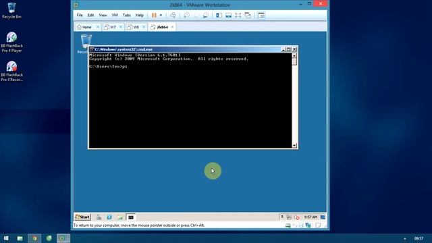Minimize the VMware Workstation window

point(300,4)
